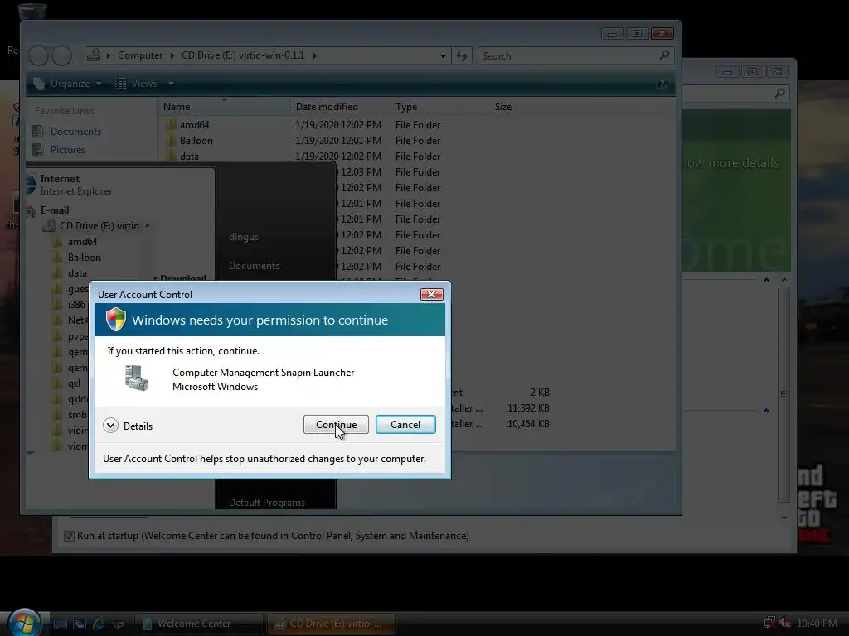Open the breadcrumb arrow after Computer
The height and width of the screenshot is (636, 849).
[x=172, y=55]
